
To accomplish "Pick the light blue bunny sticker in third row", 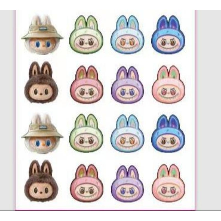I will [127, 133].
